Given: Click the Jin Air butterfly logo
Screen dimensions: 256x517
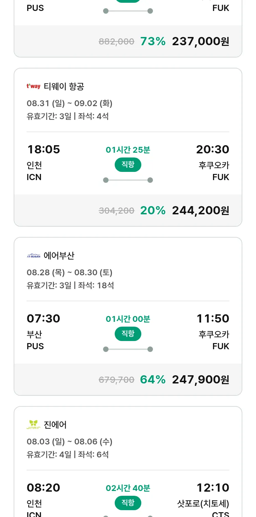Looking at the screenshot, I should [33, 425].
